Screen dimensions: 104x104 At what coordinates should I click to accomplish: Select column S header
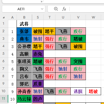point(38,17)
